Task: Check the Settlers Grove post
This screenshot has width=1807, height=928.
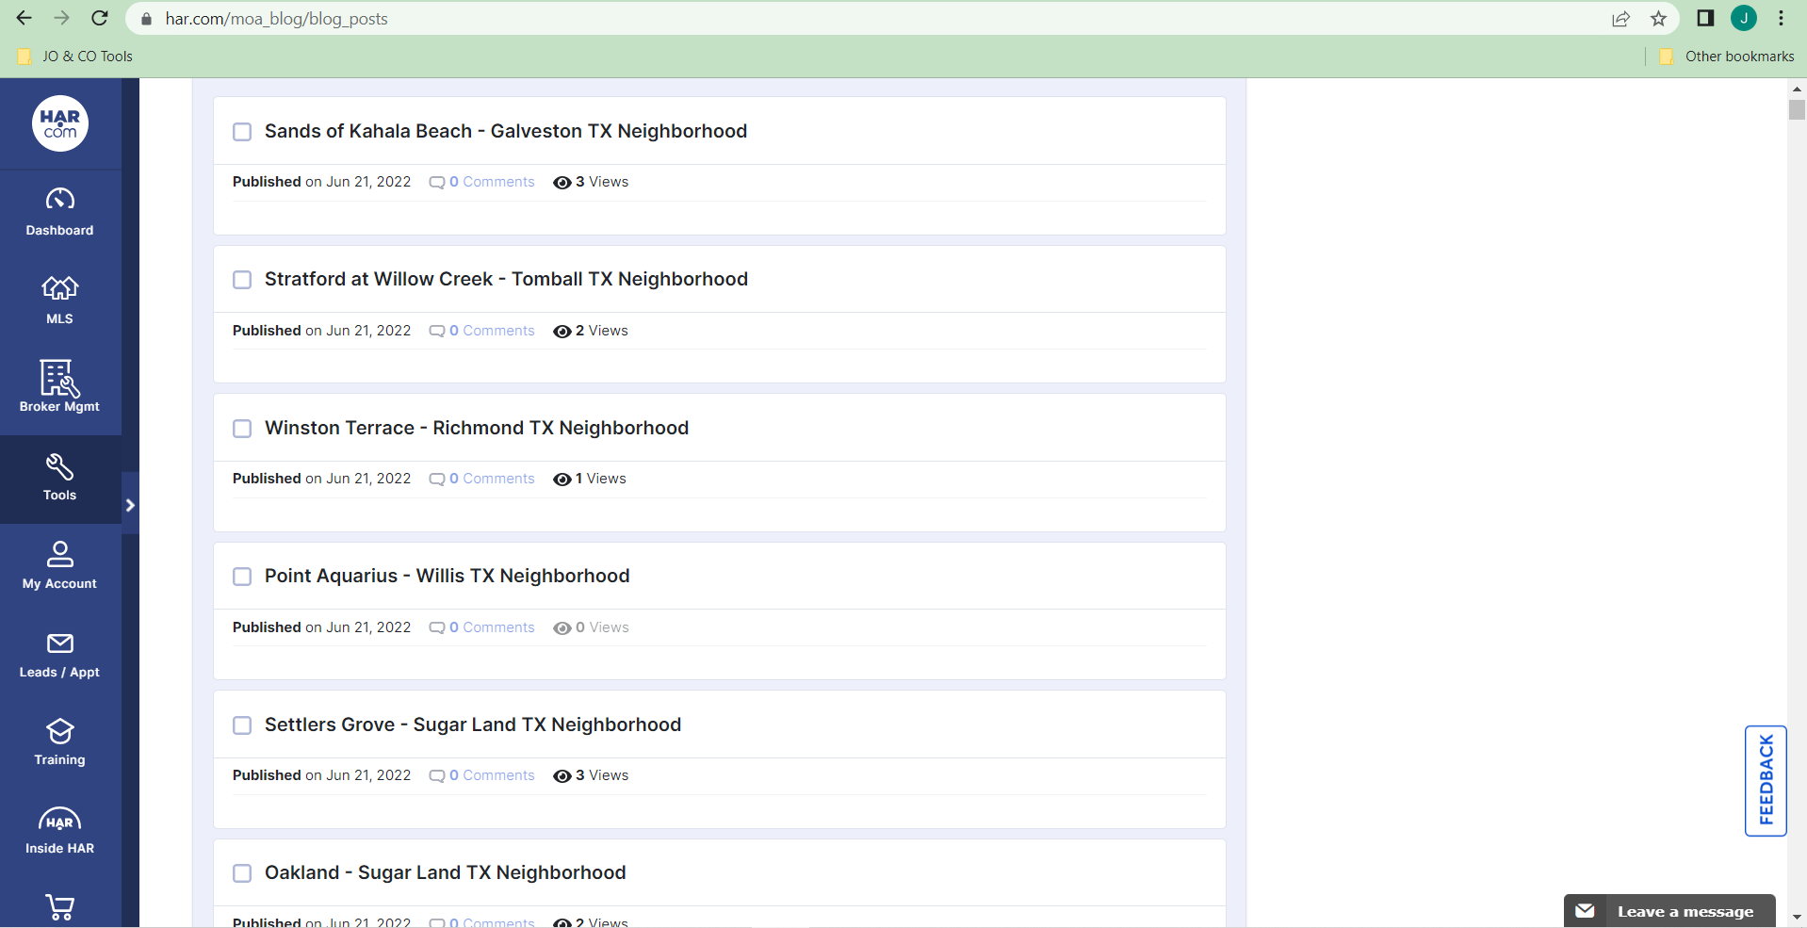Action: (242, 725)
